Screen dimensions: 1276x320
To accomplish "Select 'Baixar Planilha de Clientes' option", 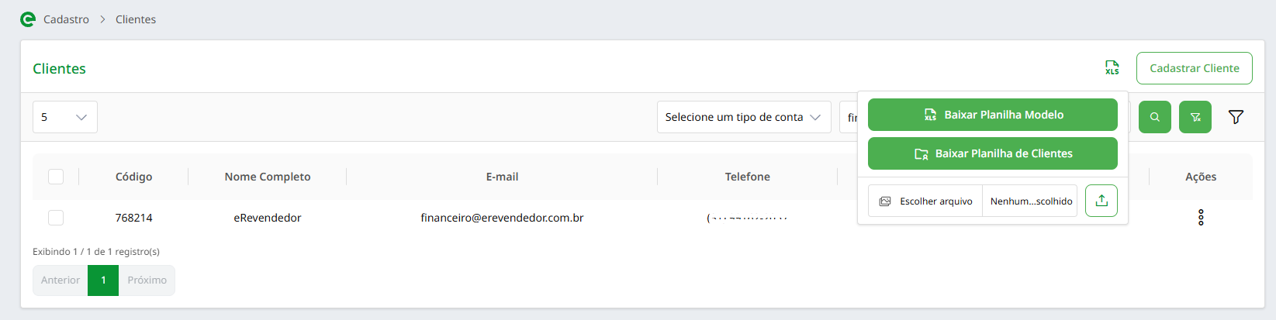I will [992, 153].
